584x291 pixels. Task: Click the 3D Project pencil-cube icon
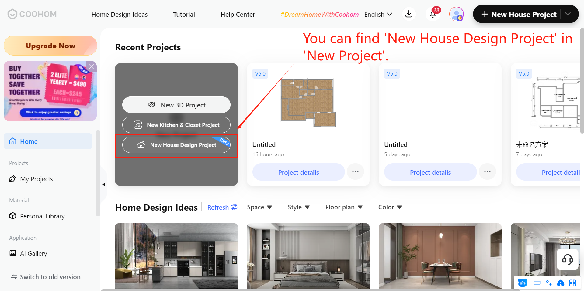(x=151, y=105)
